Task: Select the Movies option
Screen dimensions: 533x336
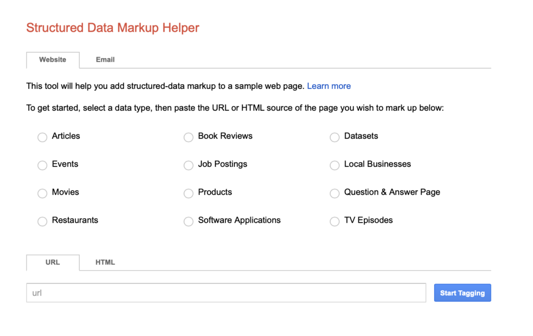Action: tap(42, 193)
